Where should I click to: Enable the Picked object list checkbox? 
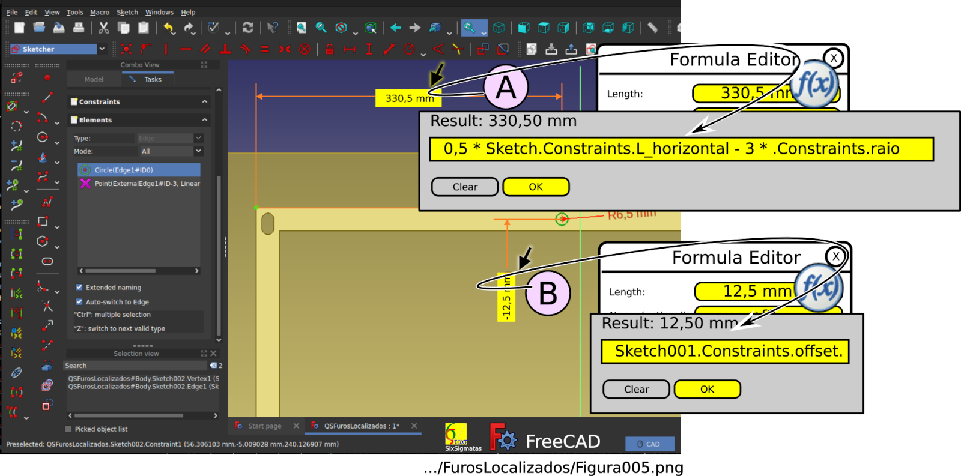tap(68, 429)
